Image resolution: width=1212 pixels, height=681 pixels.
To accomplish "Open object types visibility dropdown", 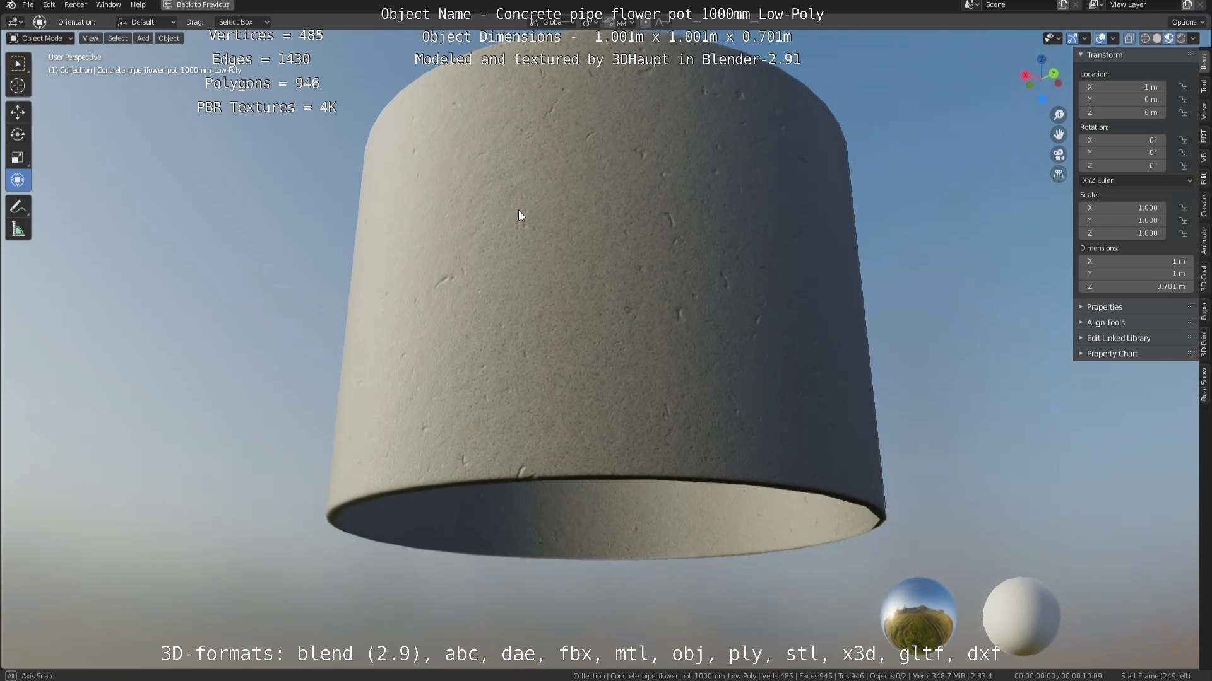I will pos(1052,38).
